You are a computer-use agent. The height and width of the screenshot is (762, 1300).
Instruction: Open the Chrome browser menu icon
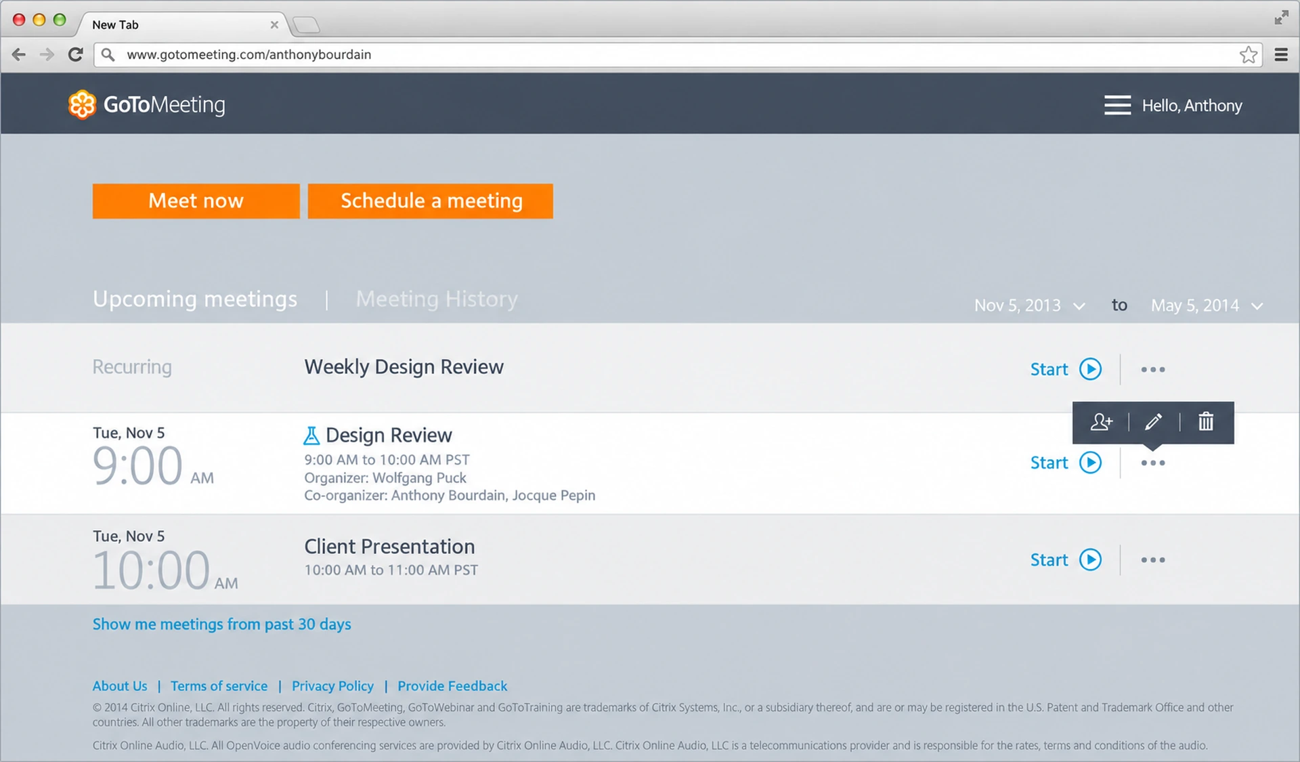(x=1281, y=55)
